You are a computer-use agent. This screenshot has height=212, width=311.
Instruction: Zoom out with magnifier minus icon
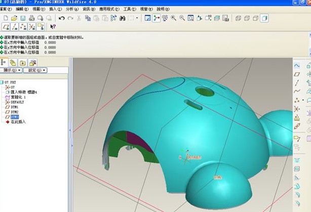pyautogui.click(x=182, y=18)
